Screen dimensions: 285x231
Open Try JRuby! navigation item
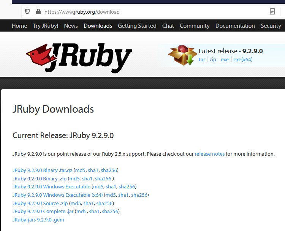(x=46, y=26)
